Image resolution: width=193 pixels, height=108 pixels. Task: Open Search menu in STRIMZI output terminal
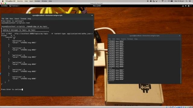pyautogui.click(x=123, y=39)
